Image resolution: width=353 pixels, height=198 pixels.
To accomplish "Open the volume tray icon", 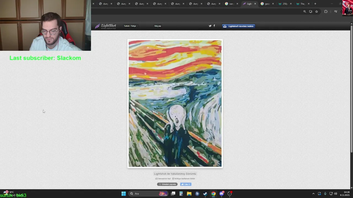I will click(x=336, y=194).
